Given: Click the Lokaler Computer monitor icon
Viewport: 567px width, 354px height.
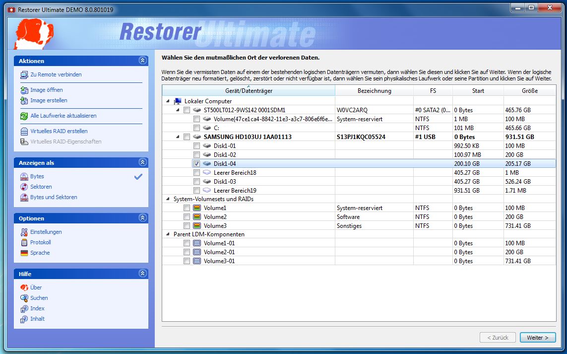Looking at the screenshot, I should click(178, 101).
